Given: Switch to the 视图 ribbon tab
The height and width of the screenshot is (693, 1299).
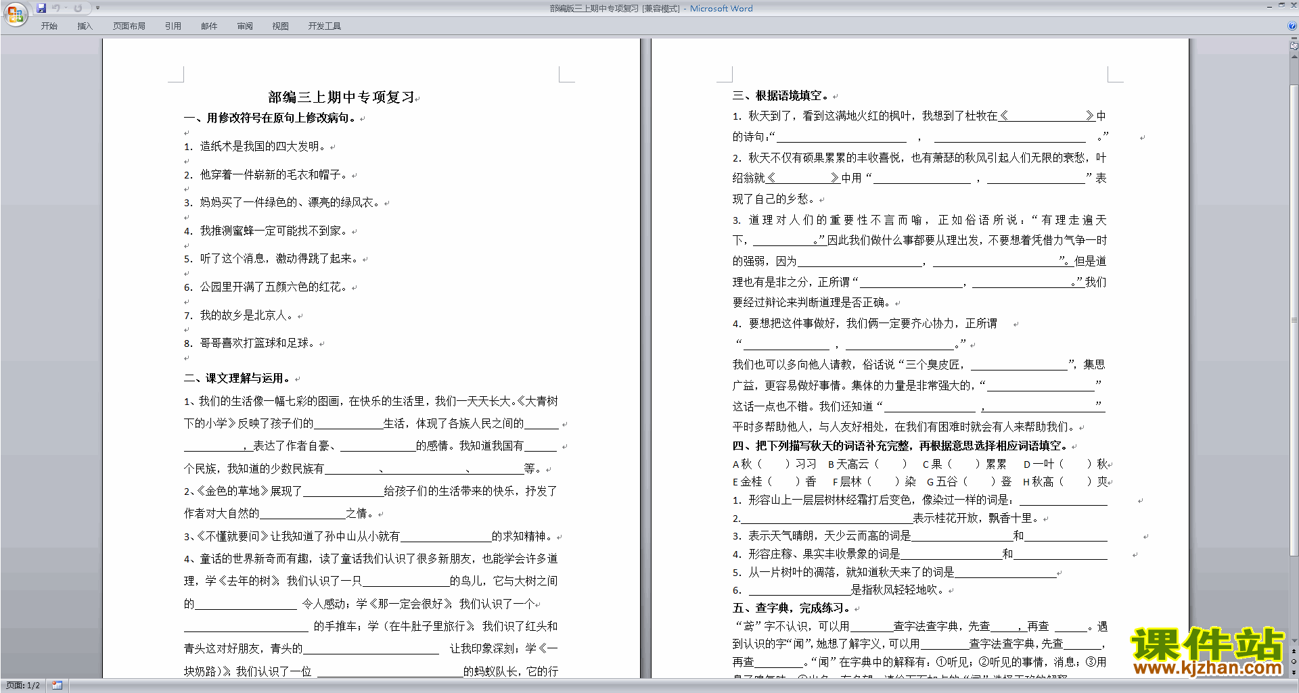Looking at the screenshot, I should click(280, 26).
